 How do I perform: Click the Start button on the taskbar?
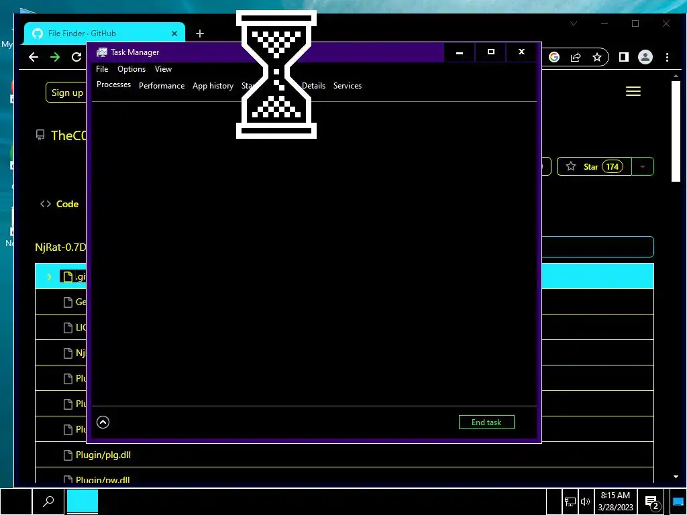point(16,502)
